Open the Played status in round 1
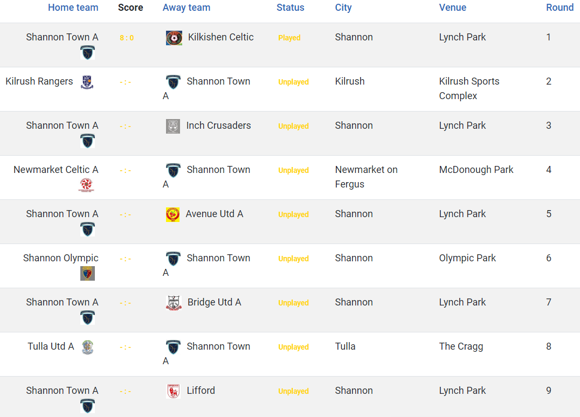 (289, 38)
